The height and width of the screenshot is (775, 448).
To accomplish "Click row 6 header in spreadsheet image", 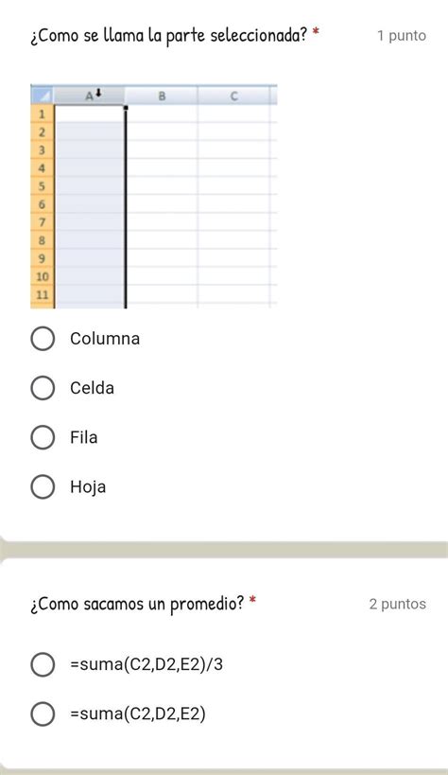I will click(x=42, y=204).
